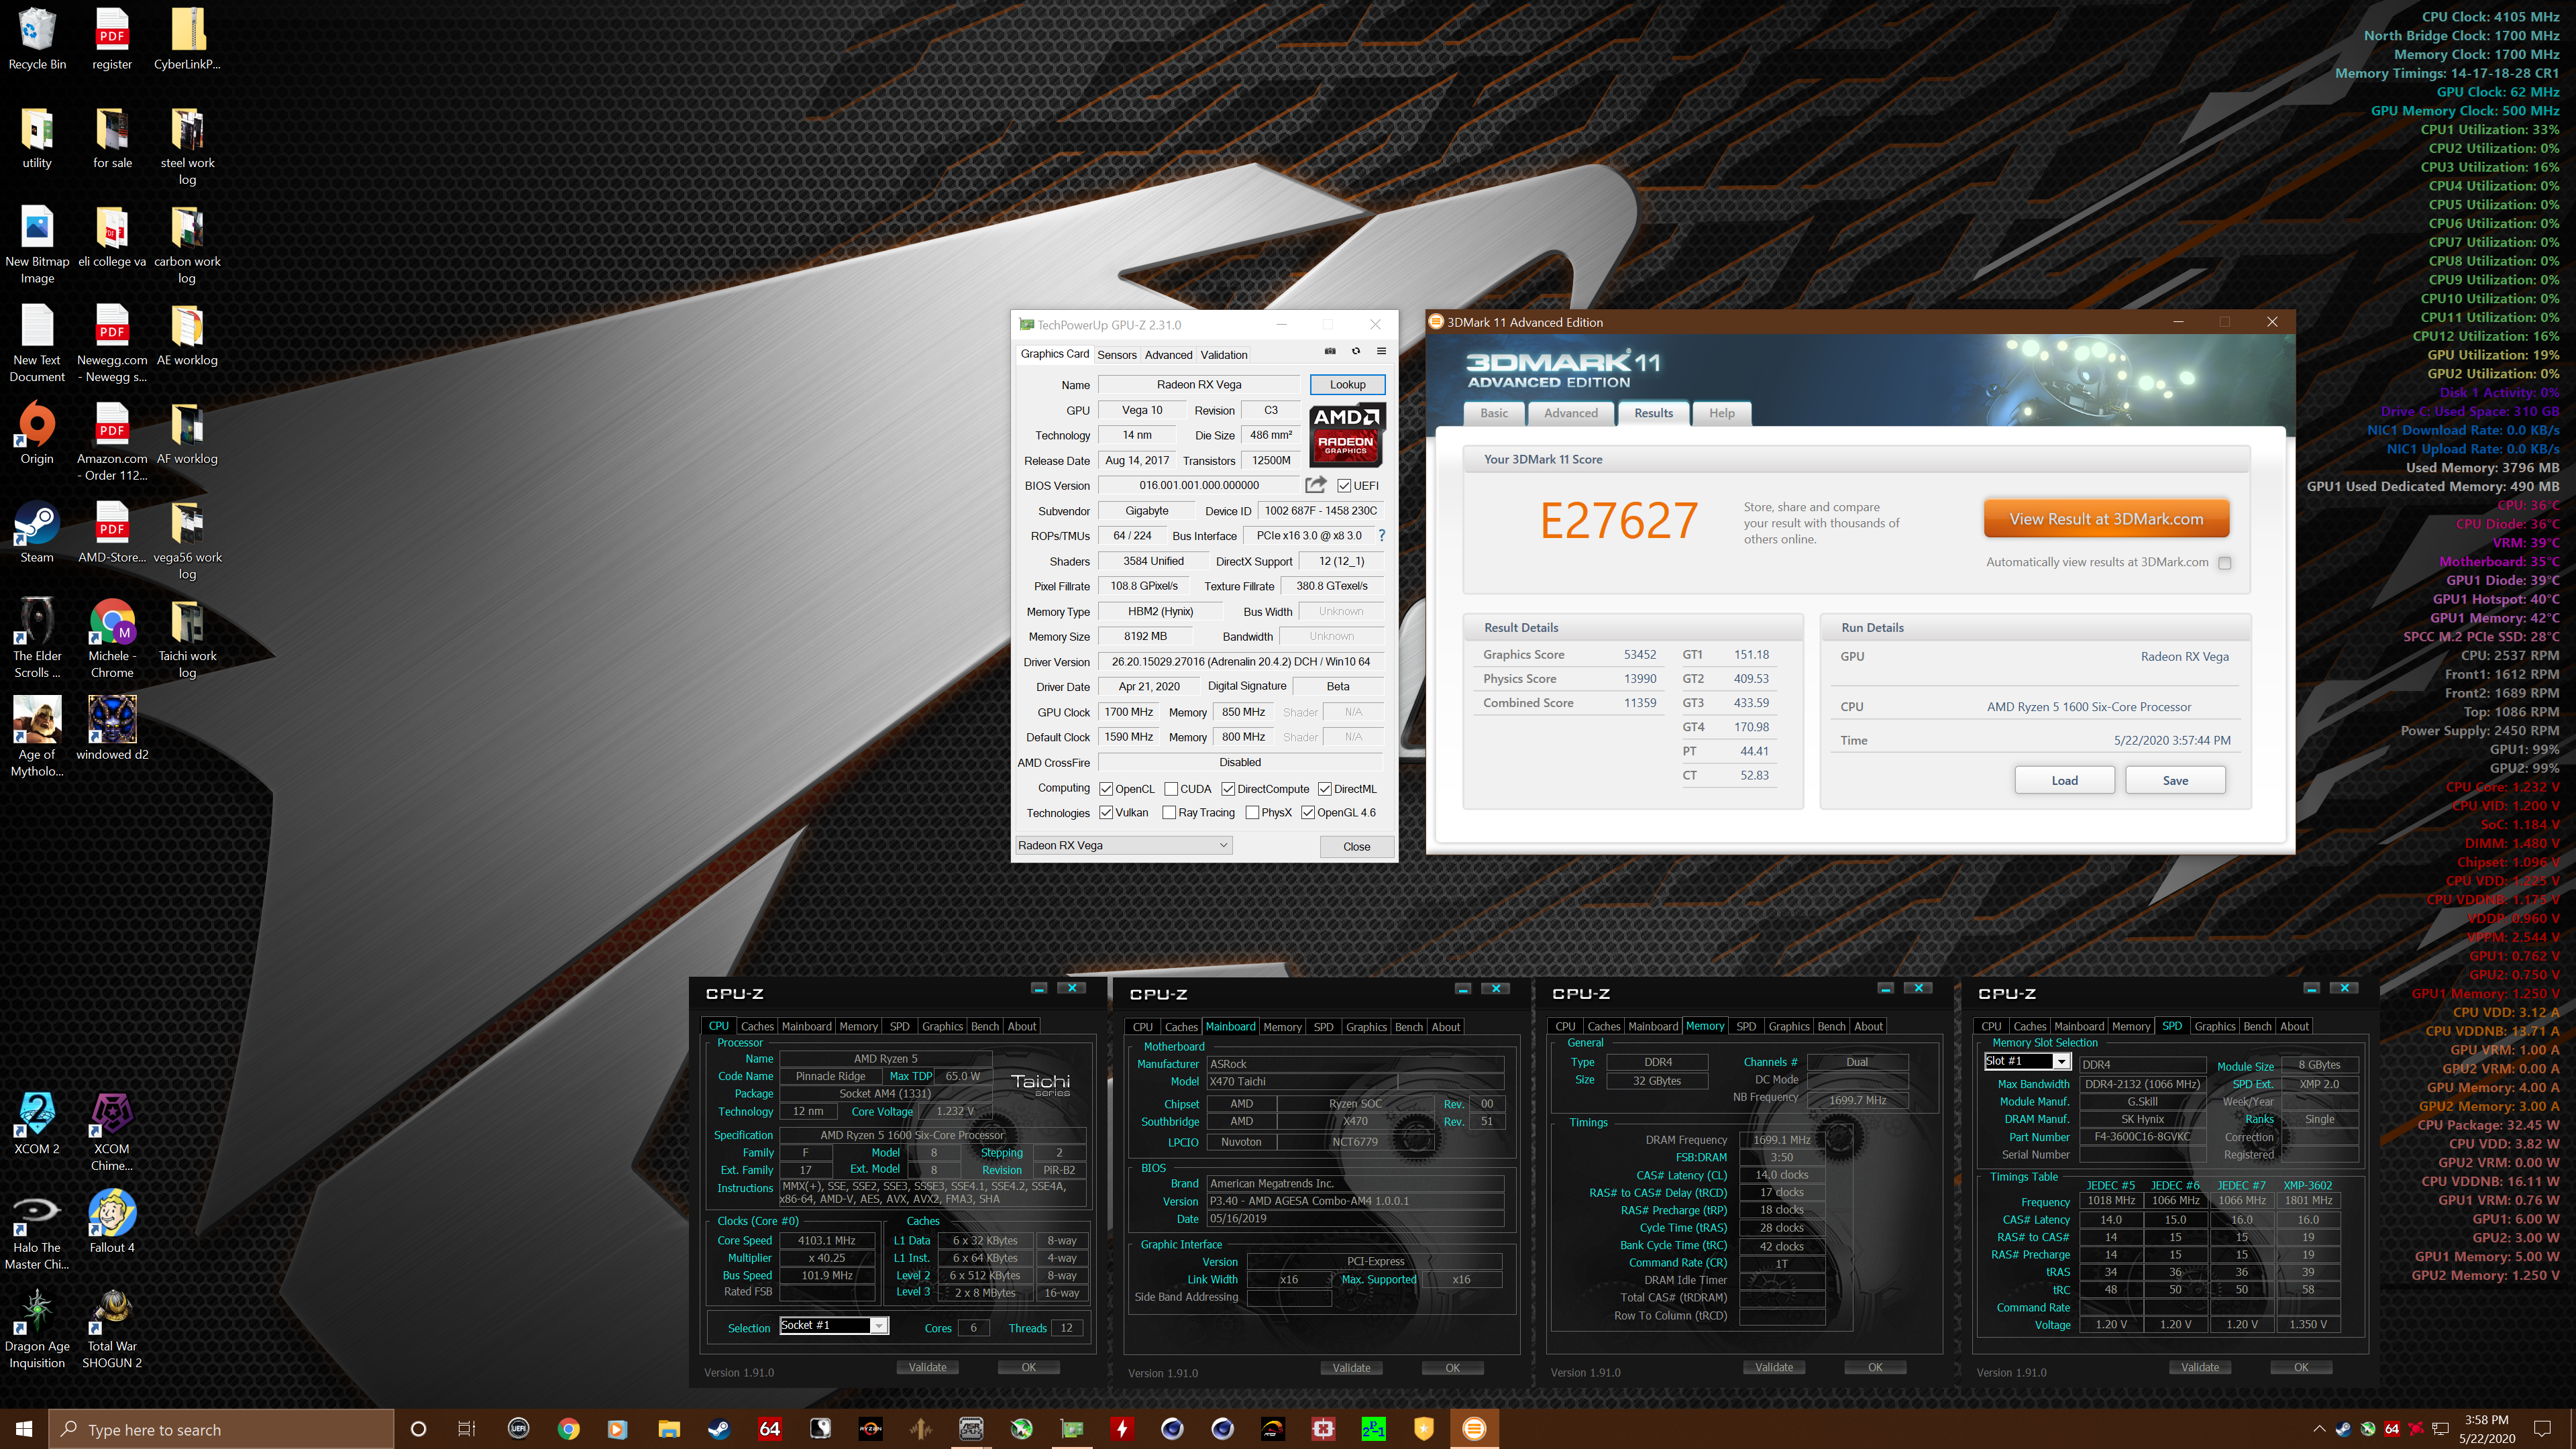Viewport: 2576px width, 1449px height.
Task: Open Steam from the taskbar
Action: 719,1429
